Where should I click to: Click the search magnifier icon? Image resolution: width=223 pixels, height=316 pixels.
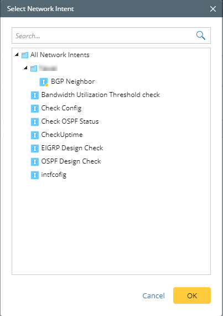pyautogui.click(x=201, y=35)
